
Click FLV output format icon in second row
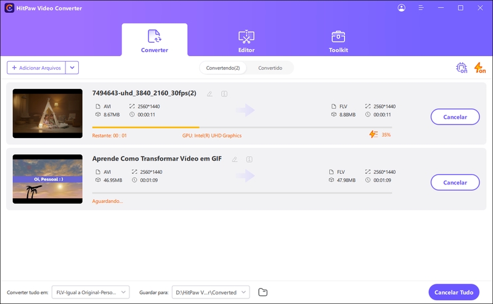[x=331, y=172]
